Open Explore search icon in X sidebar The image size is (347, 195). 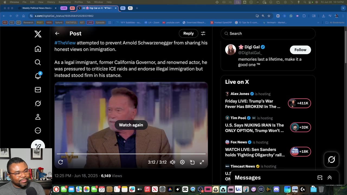(38, 62)
